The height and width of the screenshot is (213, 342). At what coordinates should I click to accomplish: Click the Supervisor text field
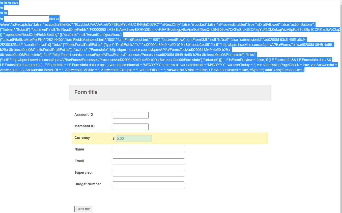(148, 173)
